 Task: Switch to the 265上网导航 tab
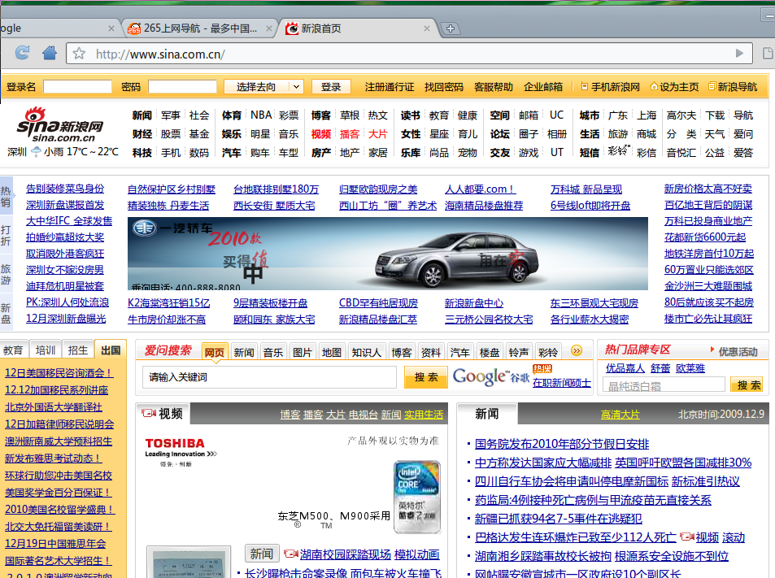tap(200, 28)
